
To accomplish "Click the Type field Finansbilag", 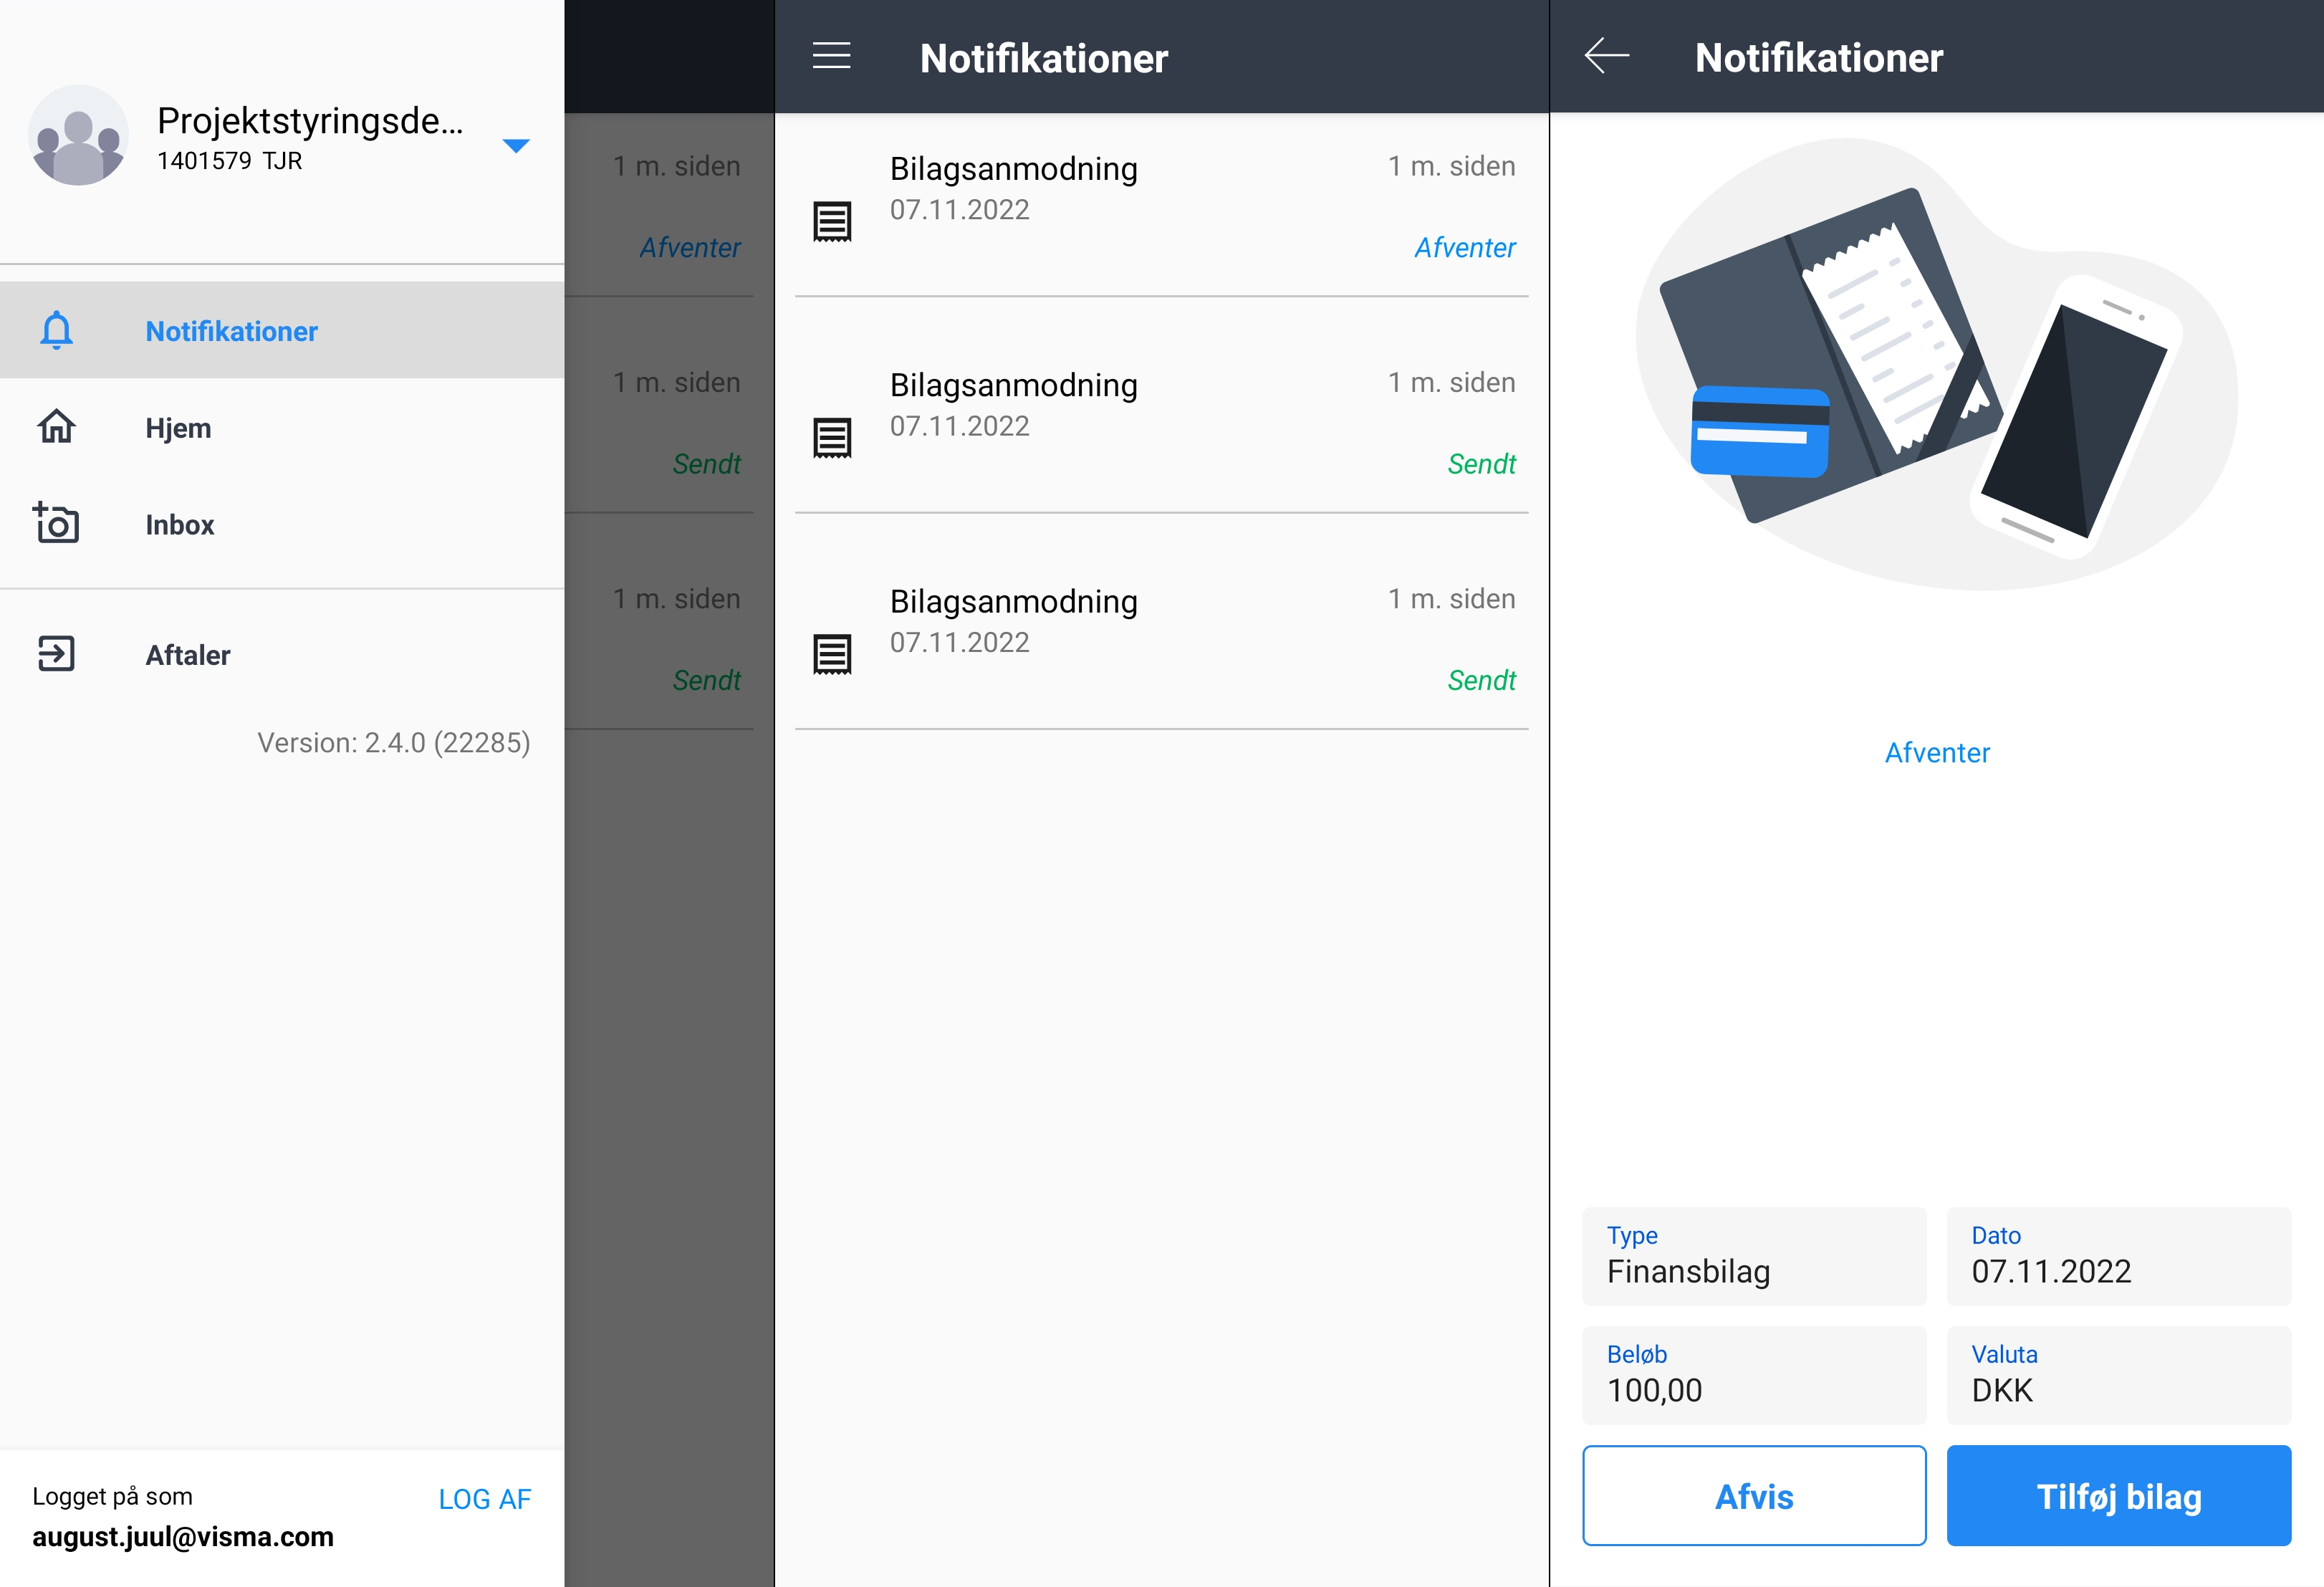I will pos(1753,1256).
